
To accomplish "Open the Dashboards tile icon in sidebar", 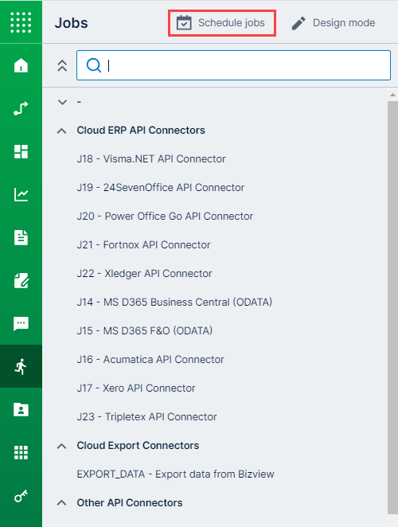I will tap(21, 151).
